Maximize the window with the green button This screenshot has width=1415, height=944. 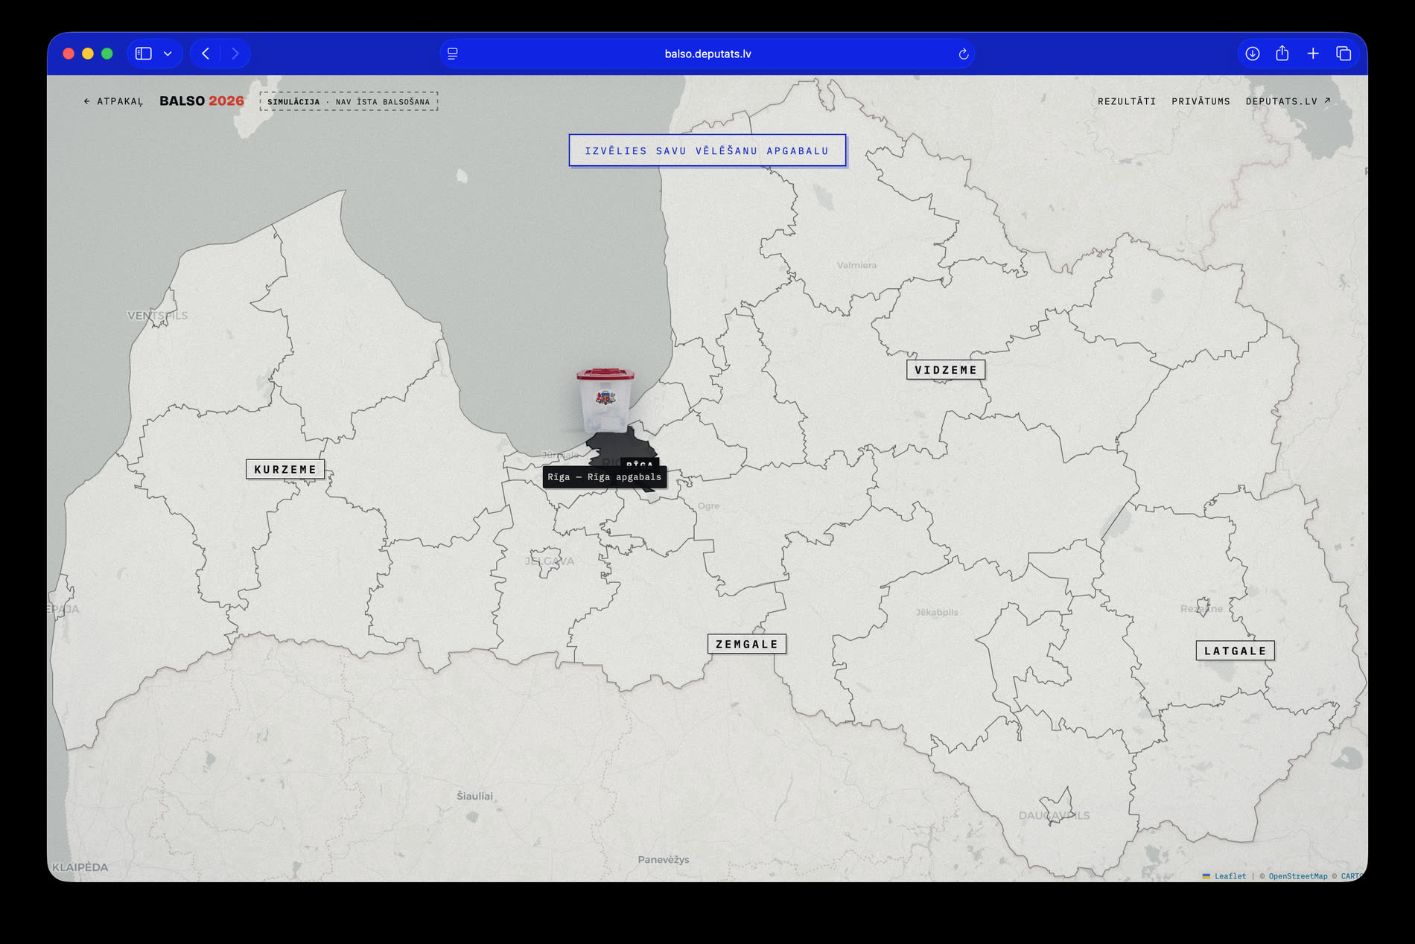[x=107, y=54]
